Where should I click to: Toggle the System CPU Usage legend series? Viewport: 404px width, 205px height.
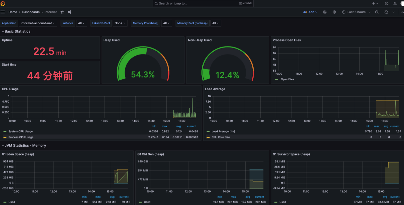pyautogui.click(x=20, y=131)
